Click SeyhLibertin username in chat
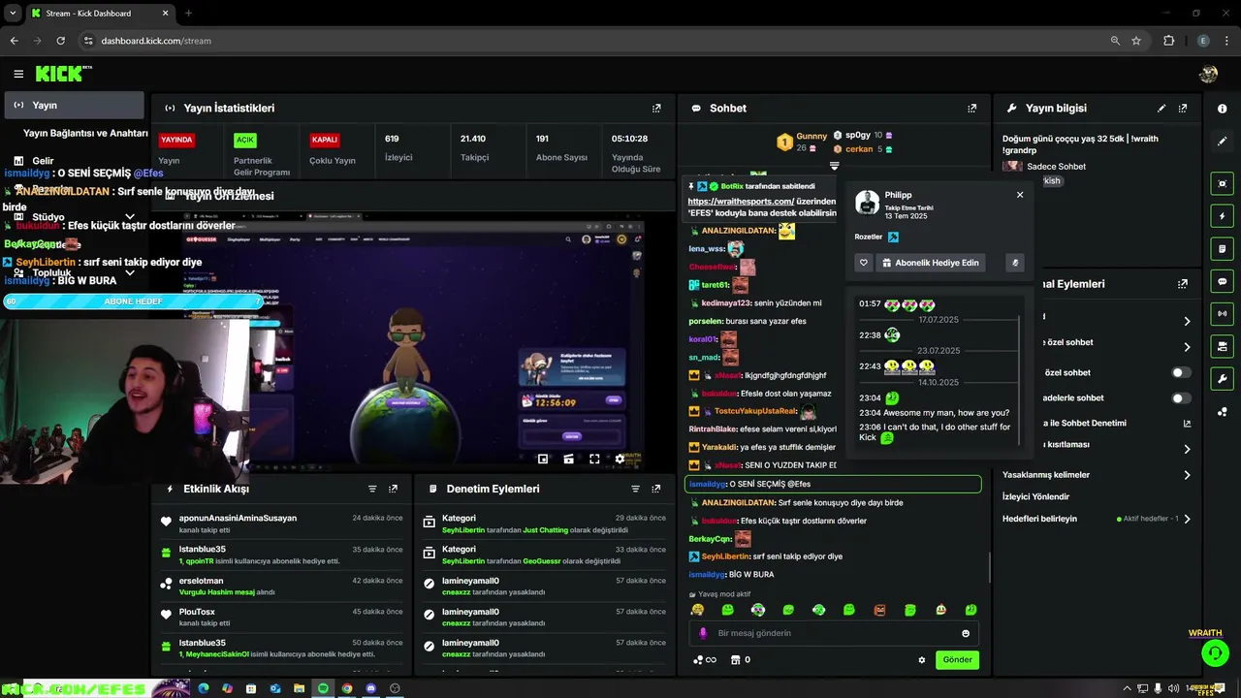 point(724,556)
